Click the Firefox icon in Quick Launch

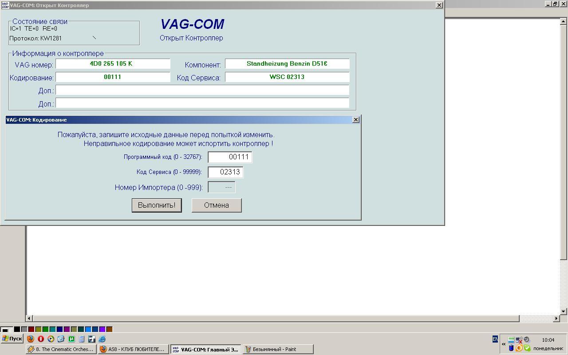pos(30,339)
